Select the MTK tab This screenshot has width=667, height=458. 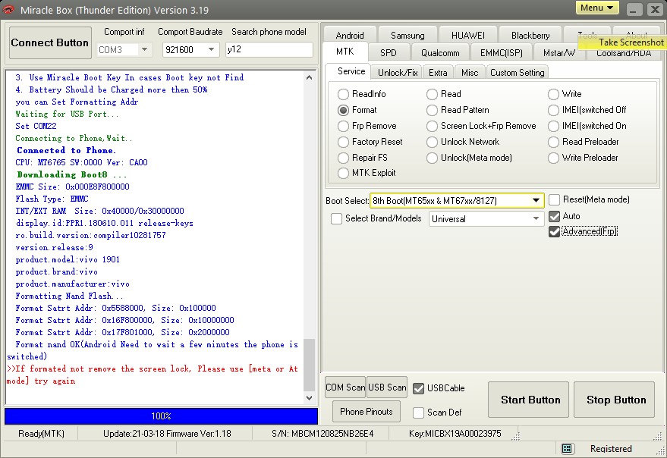(x=345, y=52)
